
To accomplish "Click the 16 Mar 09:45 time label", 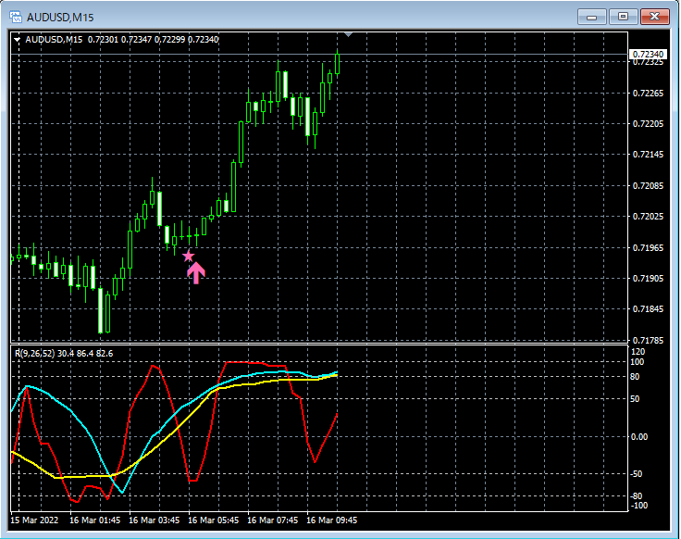I will [332, 520].
